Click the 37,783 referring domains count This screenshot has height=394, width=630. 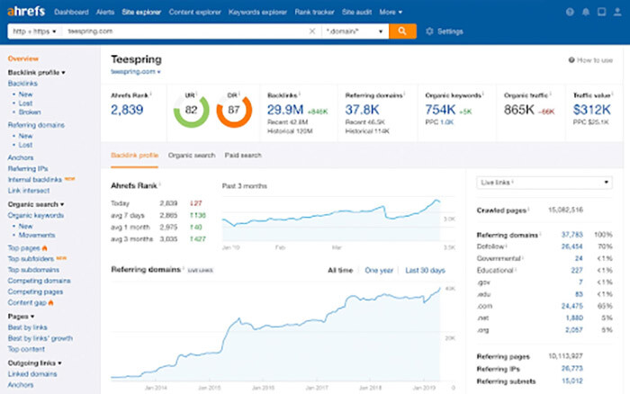coord(571,235)
